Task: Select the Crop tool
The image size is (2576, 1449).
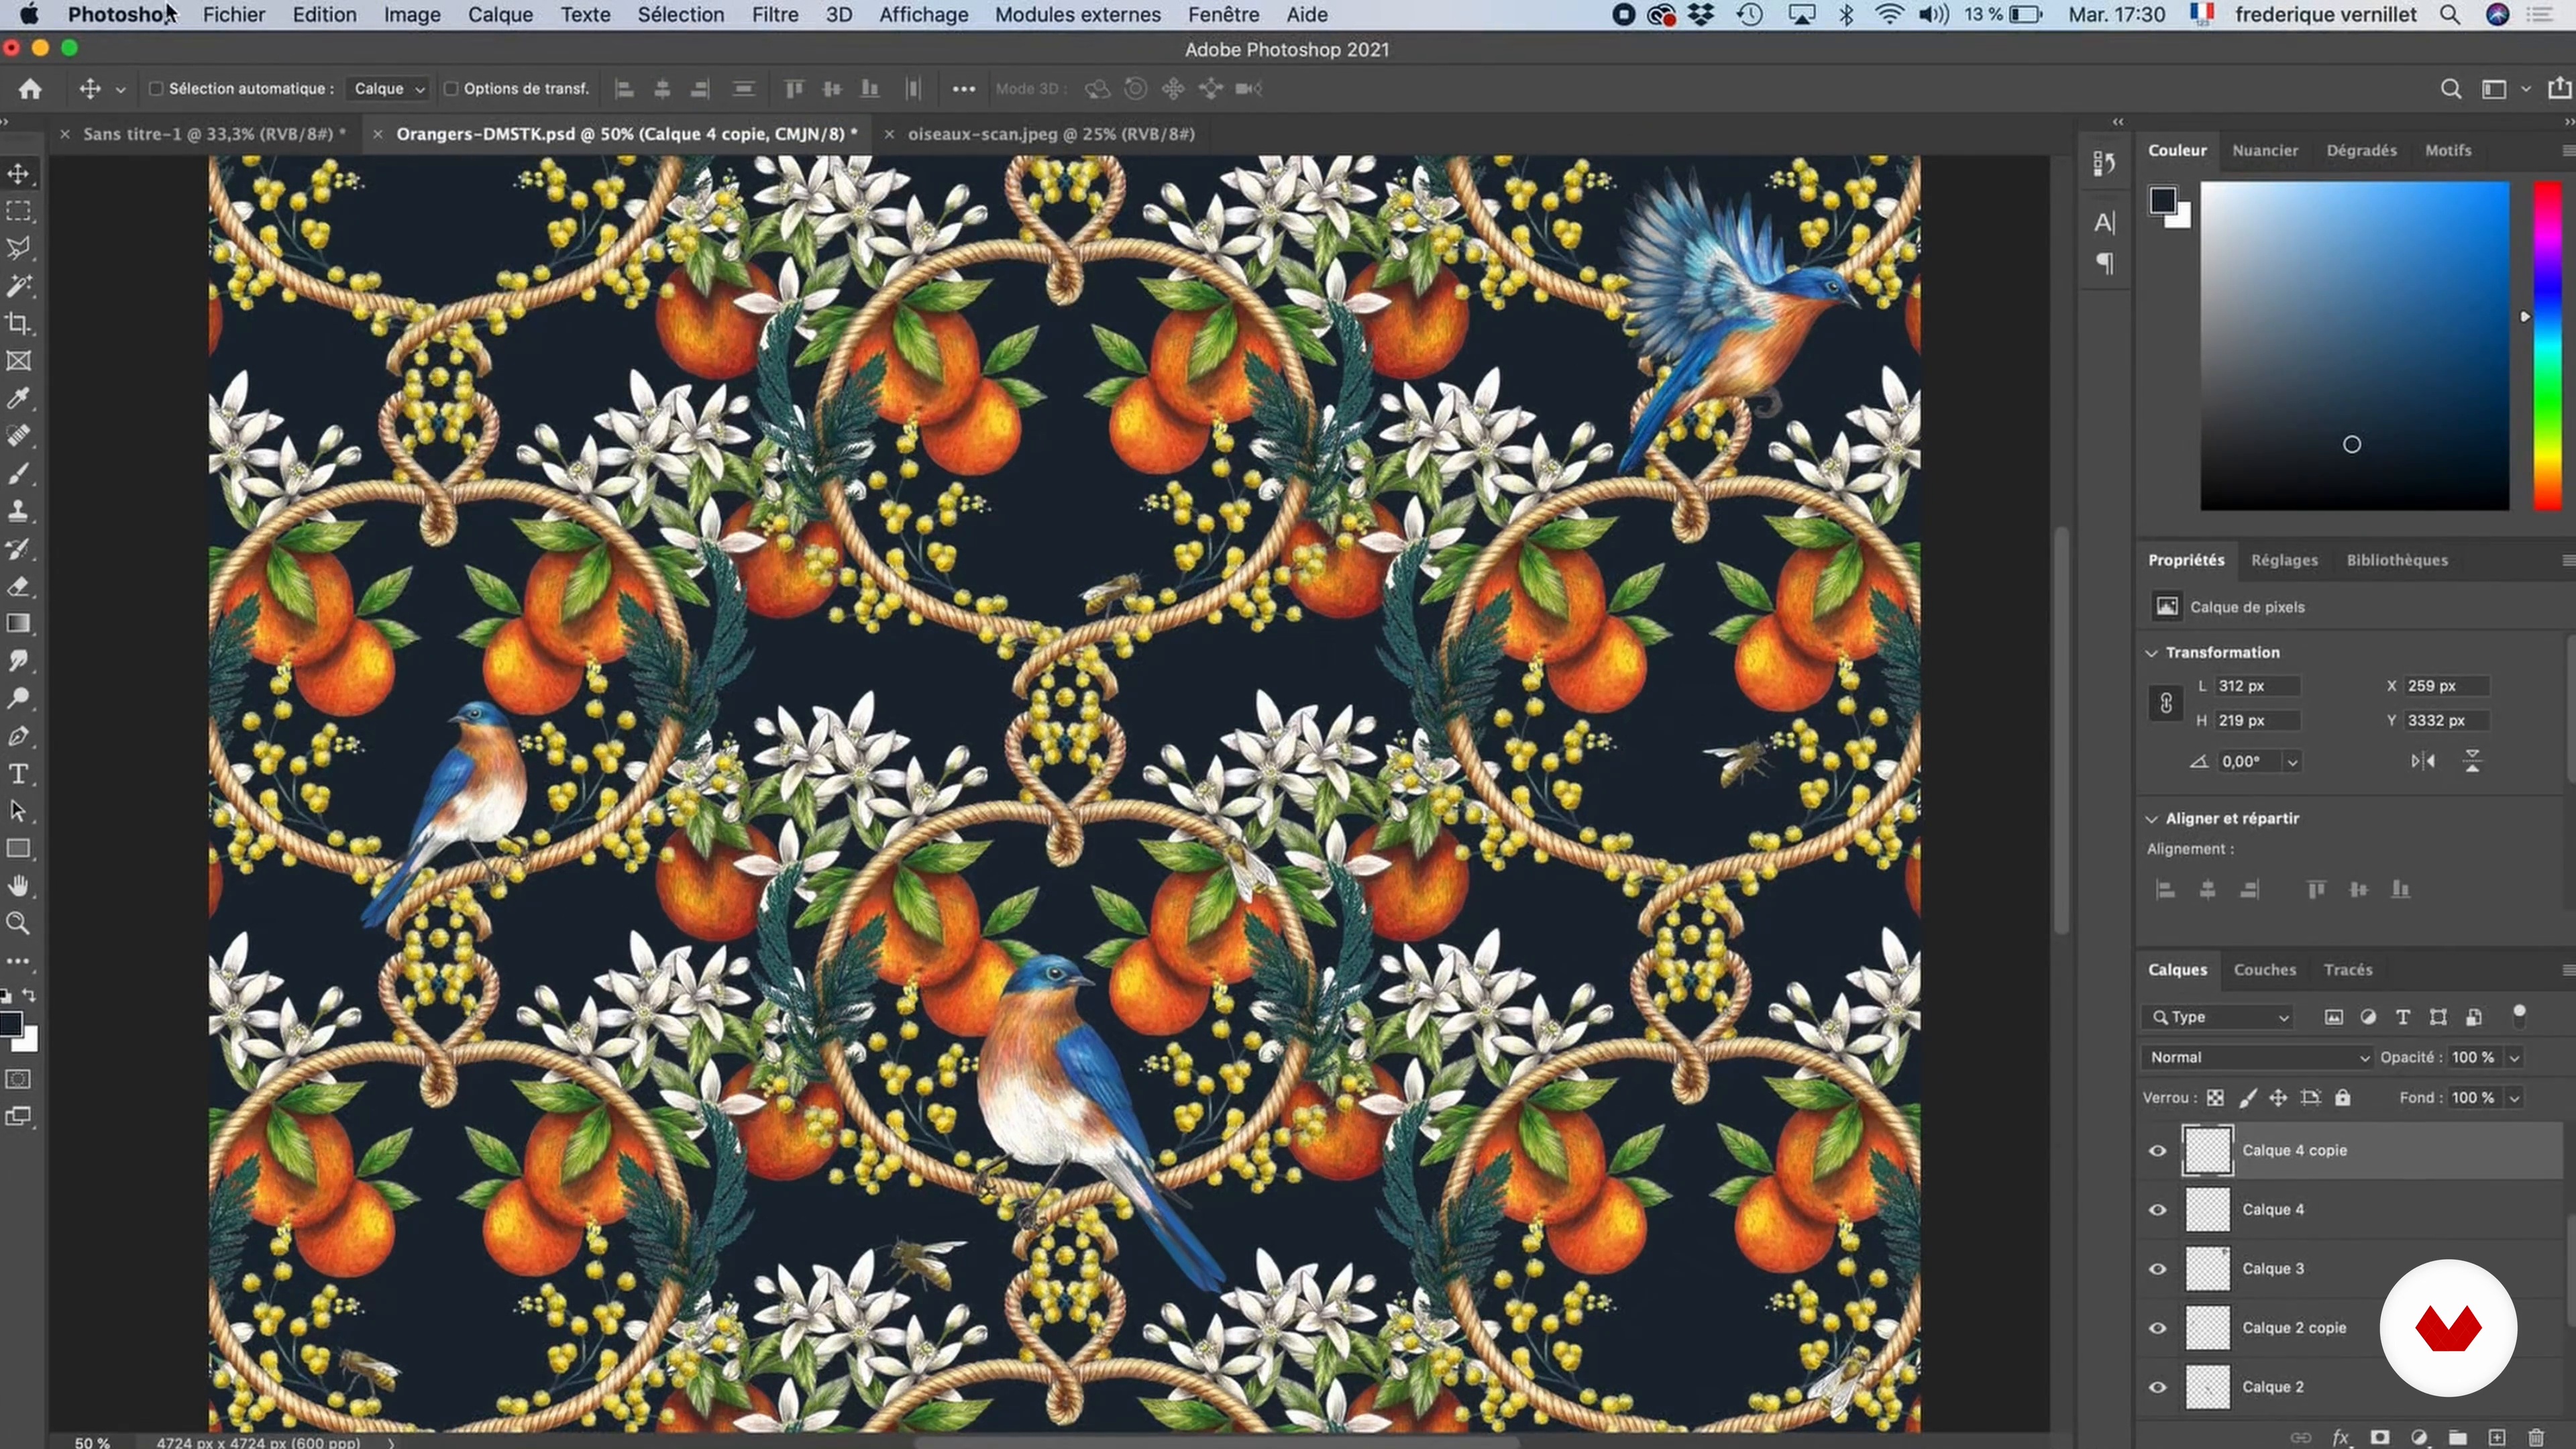Action: click(18, 323)
